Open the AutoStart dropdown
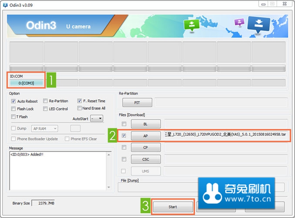Screen dimensions: 295x218 click(x=97, y=119)
